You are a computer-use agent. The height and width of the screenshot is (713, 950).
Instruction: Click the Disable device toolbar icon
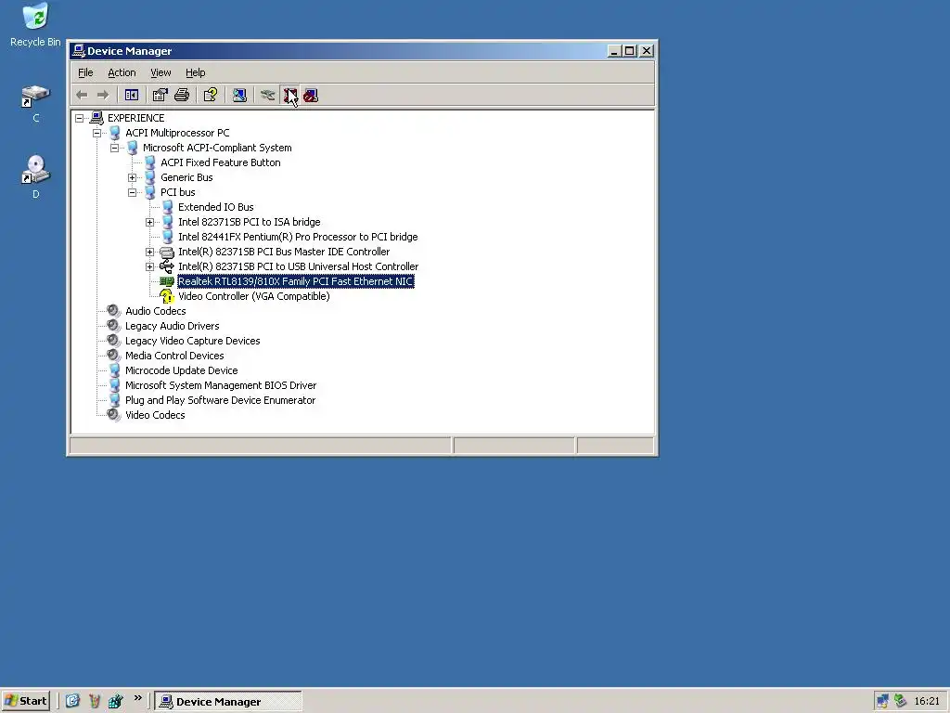pyautogui.click(x=311, y=96)
